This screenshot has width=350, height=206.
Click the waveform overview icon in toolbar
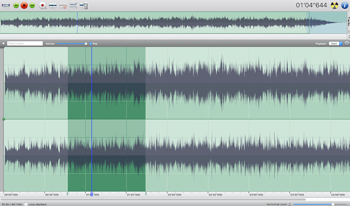point(5,5)
